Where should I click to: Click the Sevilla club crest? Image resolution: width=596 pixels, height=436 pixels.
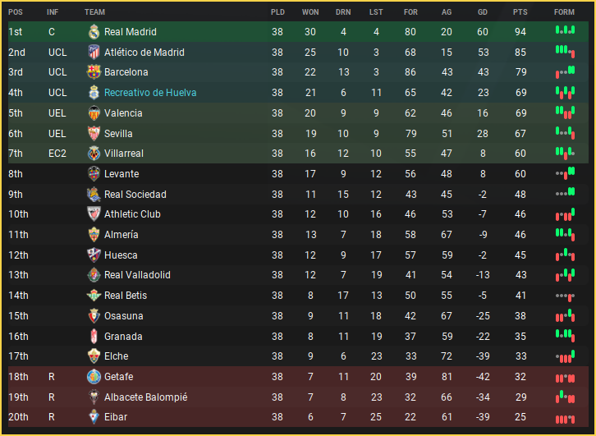click(x=94, y=134)
